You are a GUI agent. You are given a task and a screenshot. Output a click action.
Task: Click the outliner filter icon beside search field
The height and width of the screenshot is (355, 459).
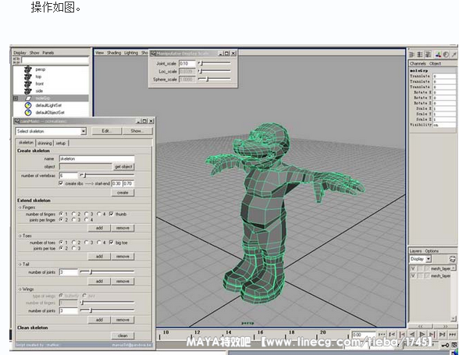click(16, 60)
